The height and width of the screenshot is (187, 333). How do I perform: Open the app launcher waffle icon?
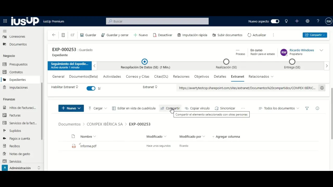pos(5,21)
